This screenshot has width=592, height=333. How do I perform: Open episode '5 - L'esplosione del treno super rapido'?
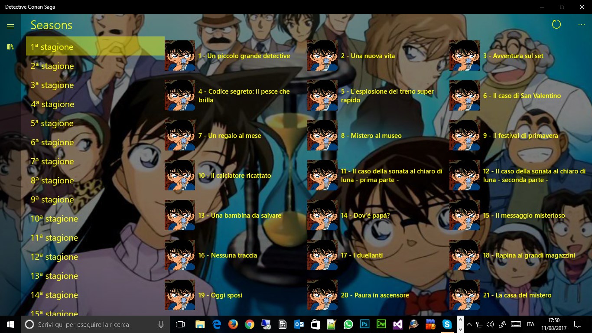[377, 95]
